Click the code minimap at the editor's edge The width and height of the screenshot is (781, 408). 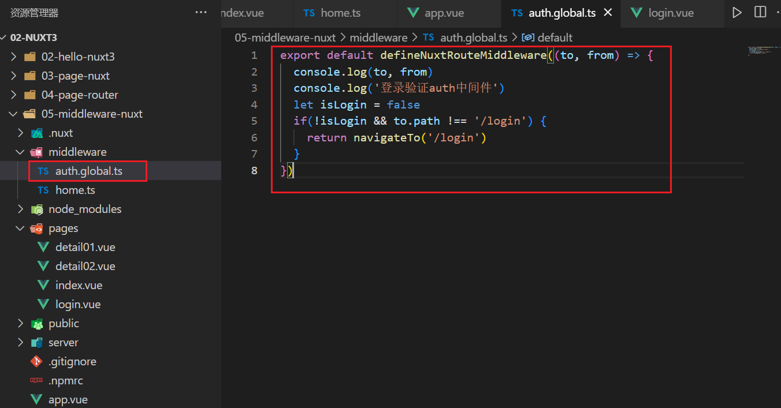click(x=763, y=51)
